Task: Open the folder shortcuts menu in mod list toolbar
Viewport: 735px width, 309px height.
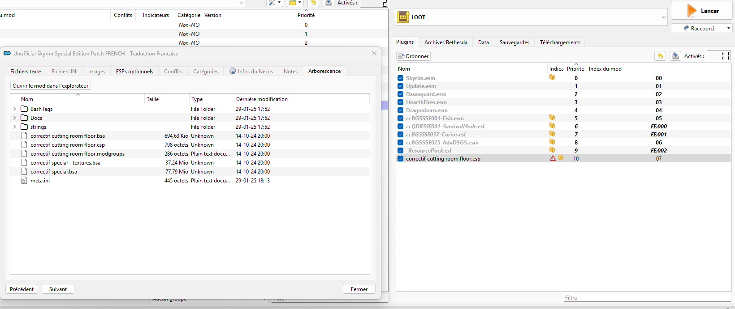Action: point(295,3)
